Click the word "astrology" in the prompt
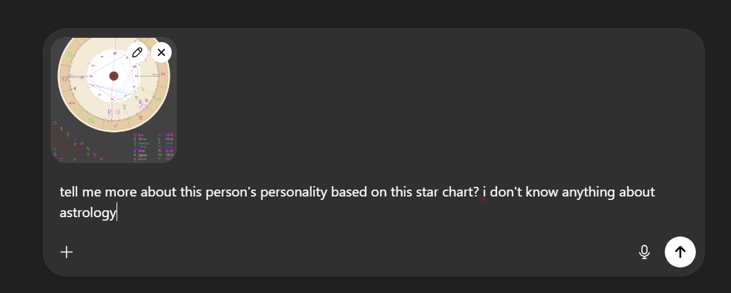Screen dimensions: 731x293 coord(88,213)
